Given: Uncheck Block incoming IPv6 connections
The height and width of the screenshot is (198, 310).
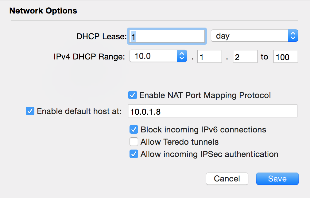Looking at the screenshot, I should (x=134, y=130).
